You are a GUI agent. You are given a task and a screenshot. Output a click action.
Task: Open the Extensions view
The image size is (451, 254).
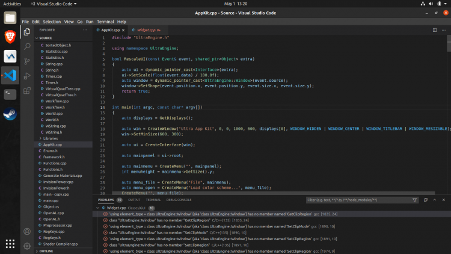(x=27, y=91)
